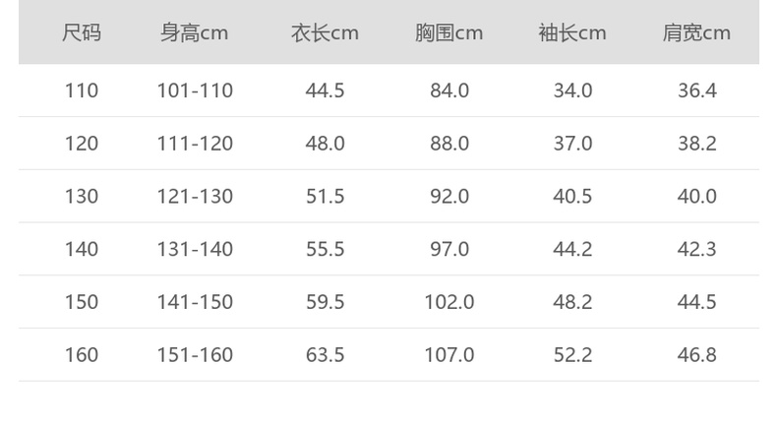Select the 胸围cm header cell
777x424 pixels.
click(448, 33)
